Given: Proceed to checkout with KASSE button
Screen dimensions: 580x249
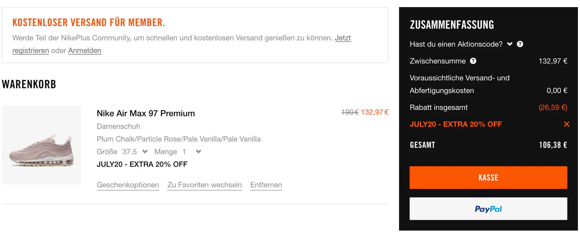Looking at the screenshot, I should tap(488, 177).
